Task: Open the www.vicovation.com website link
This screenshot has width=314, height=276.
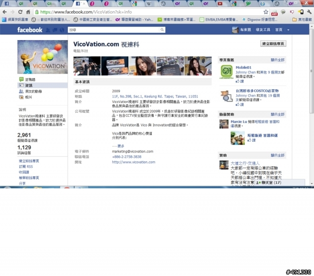Action: [x=133, y=162]
